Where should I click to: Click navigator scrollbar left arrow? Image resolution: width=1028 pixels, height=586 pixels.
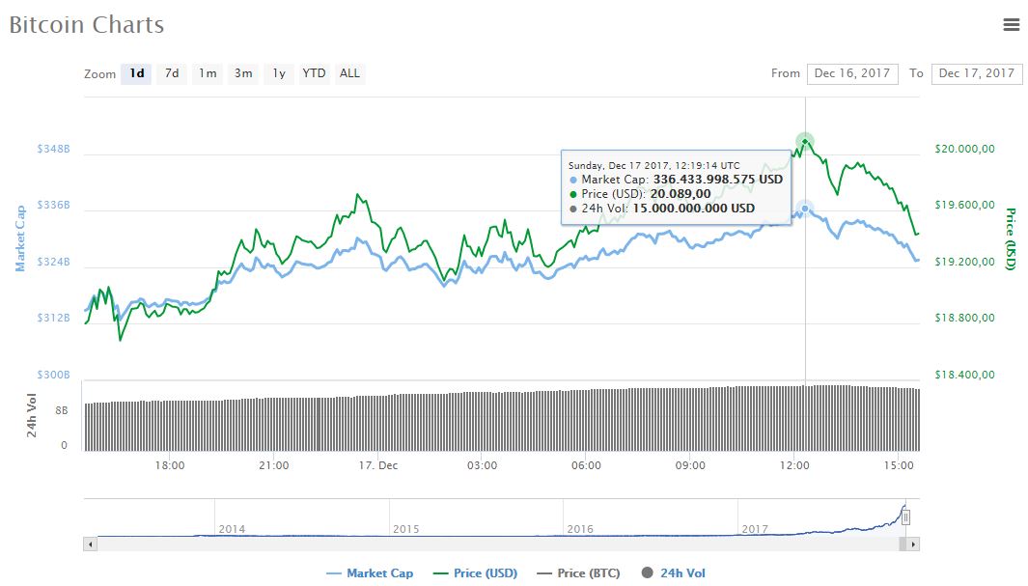point(91,544)
